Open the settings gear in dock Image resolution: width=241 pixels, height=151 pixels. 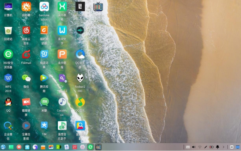click(x=82, y=147)
